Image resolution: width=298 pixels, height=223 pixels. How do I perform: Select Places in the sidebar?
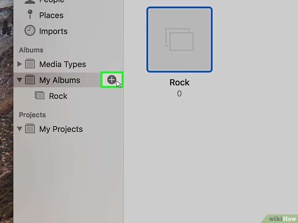click(x=51, y=15)
